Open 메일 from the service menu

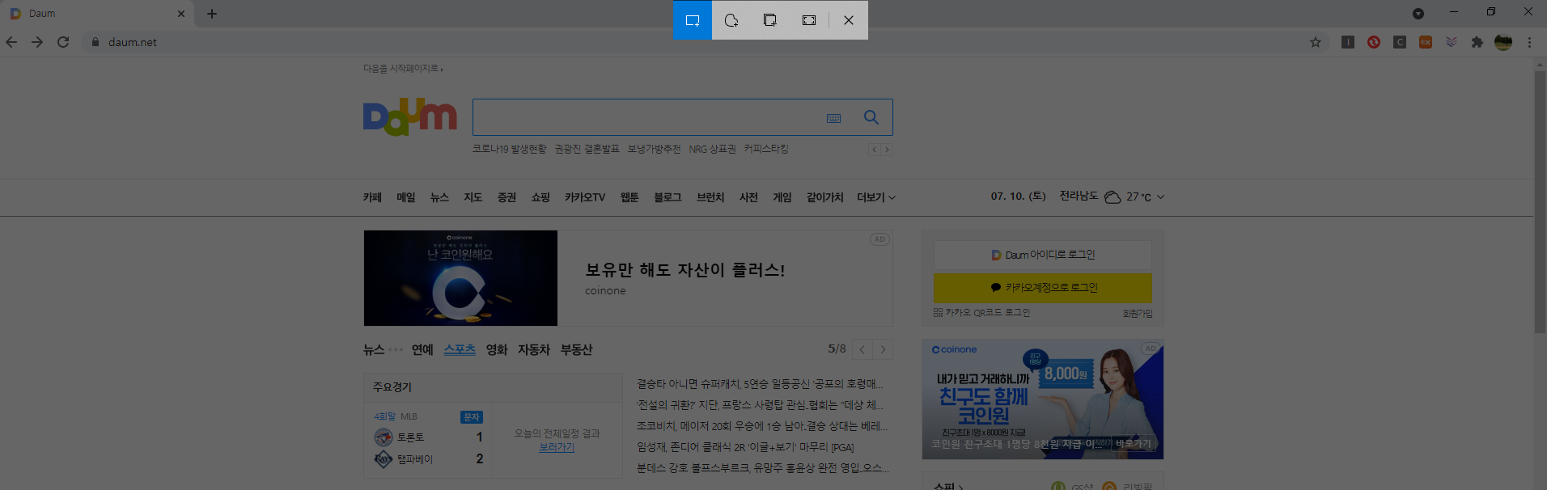point(406,197)
